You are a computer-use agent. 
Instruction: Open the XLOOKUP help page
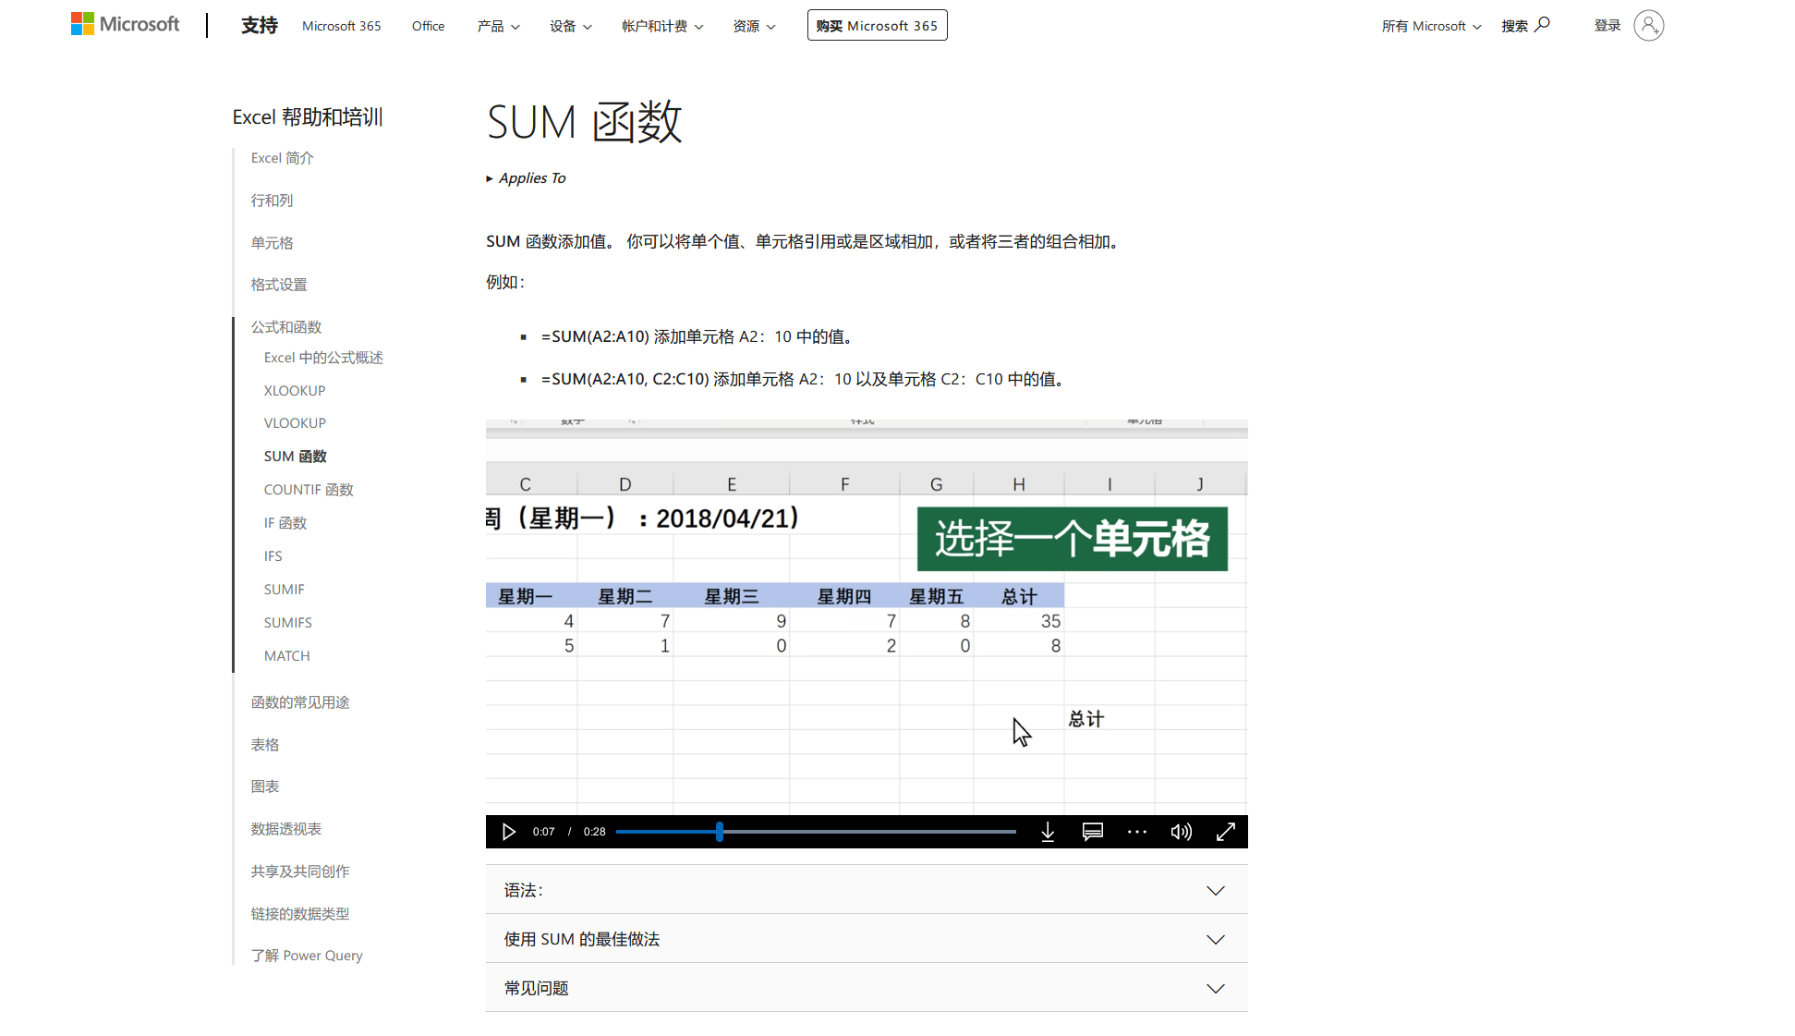294,390
